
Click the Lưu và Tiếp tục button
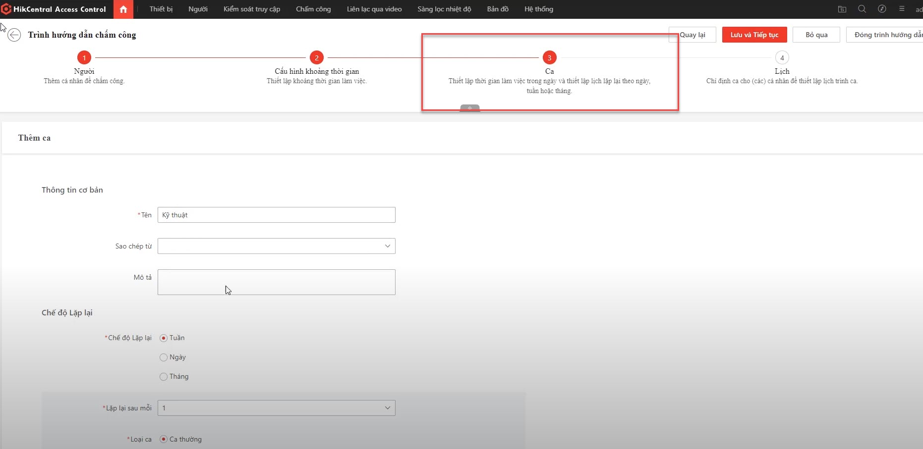tap(754, 35)
